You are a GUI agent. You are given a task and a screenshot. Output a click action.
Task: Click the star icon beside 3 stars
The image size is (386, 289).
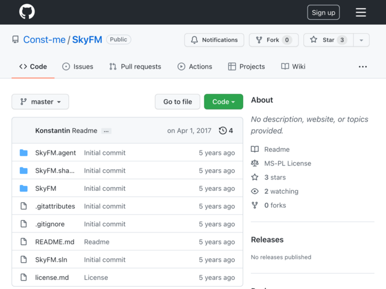(255, 177)
